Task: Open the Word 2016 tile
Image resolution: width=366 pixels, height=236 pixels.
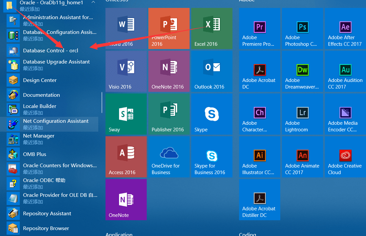Action: click(x=126, y=28)
